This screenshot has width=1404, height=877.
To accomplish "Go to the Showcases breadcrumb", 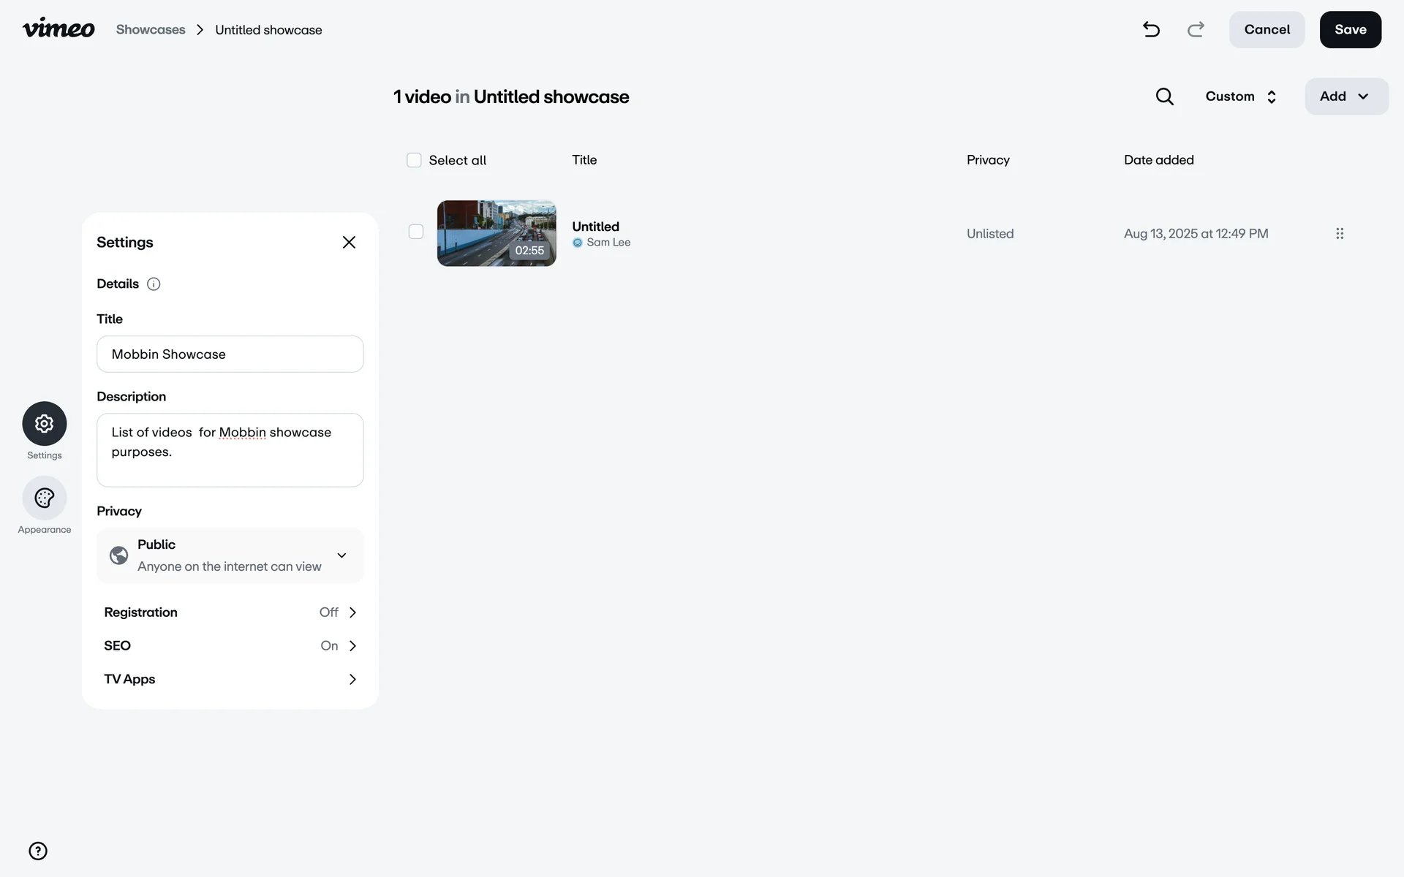I will tap(151, 30).
